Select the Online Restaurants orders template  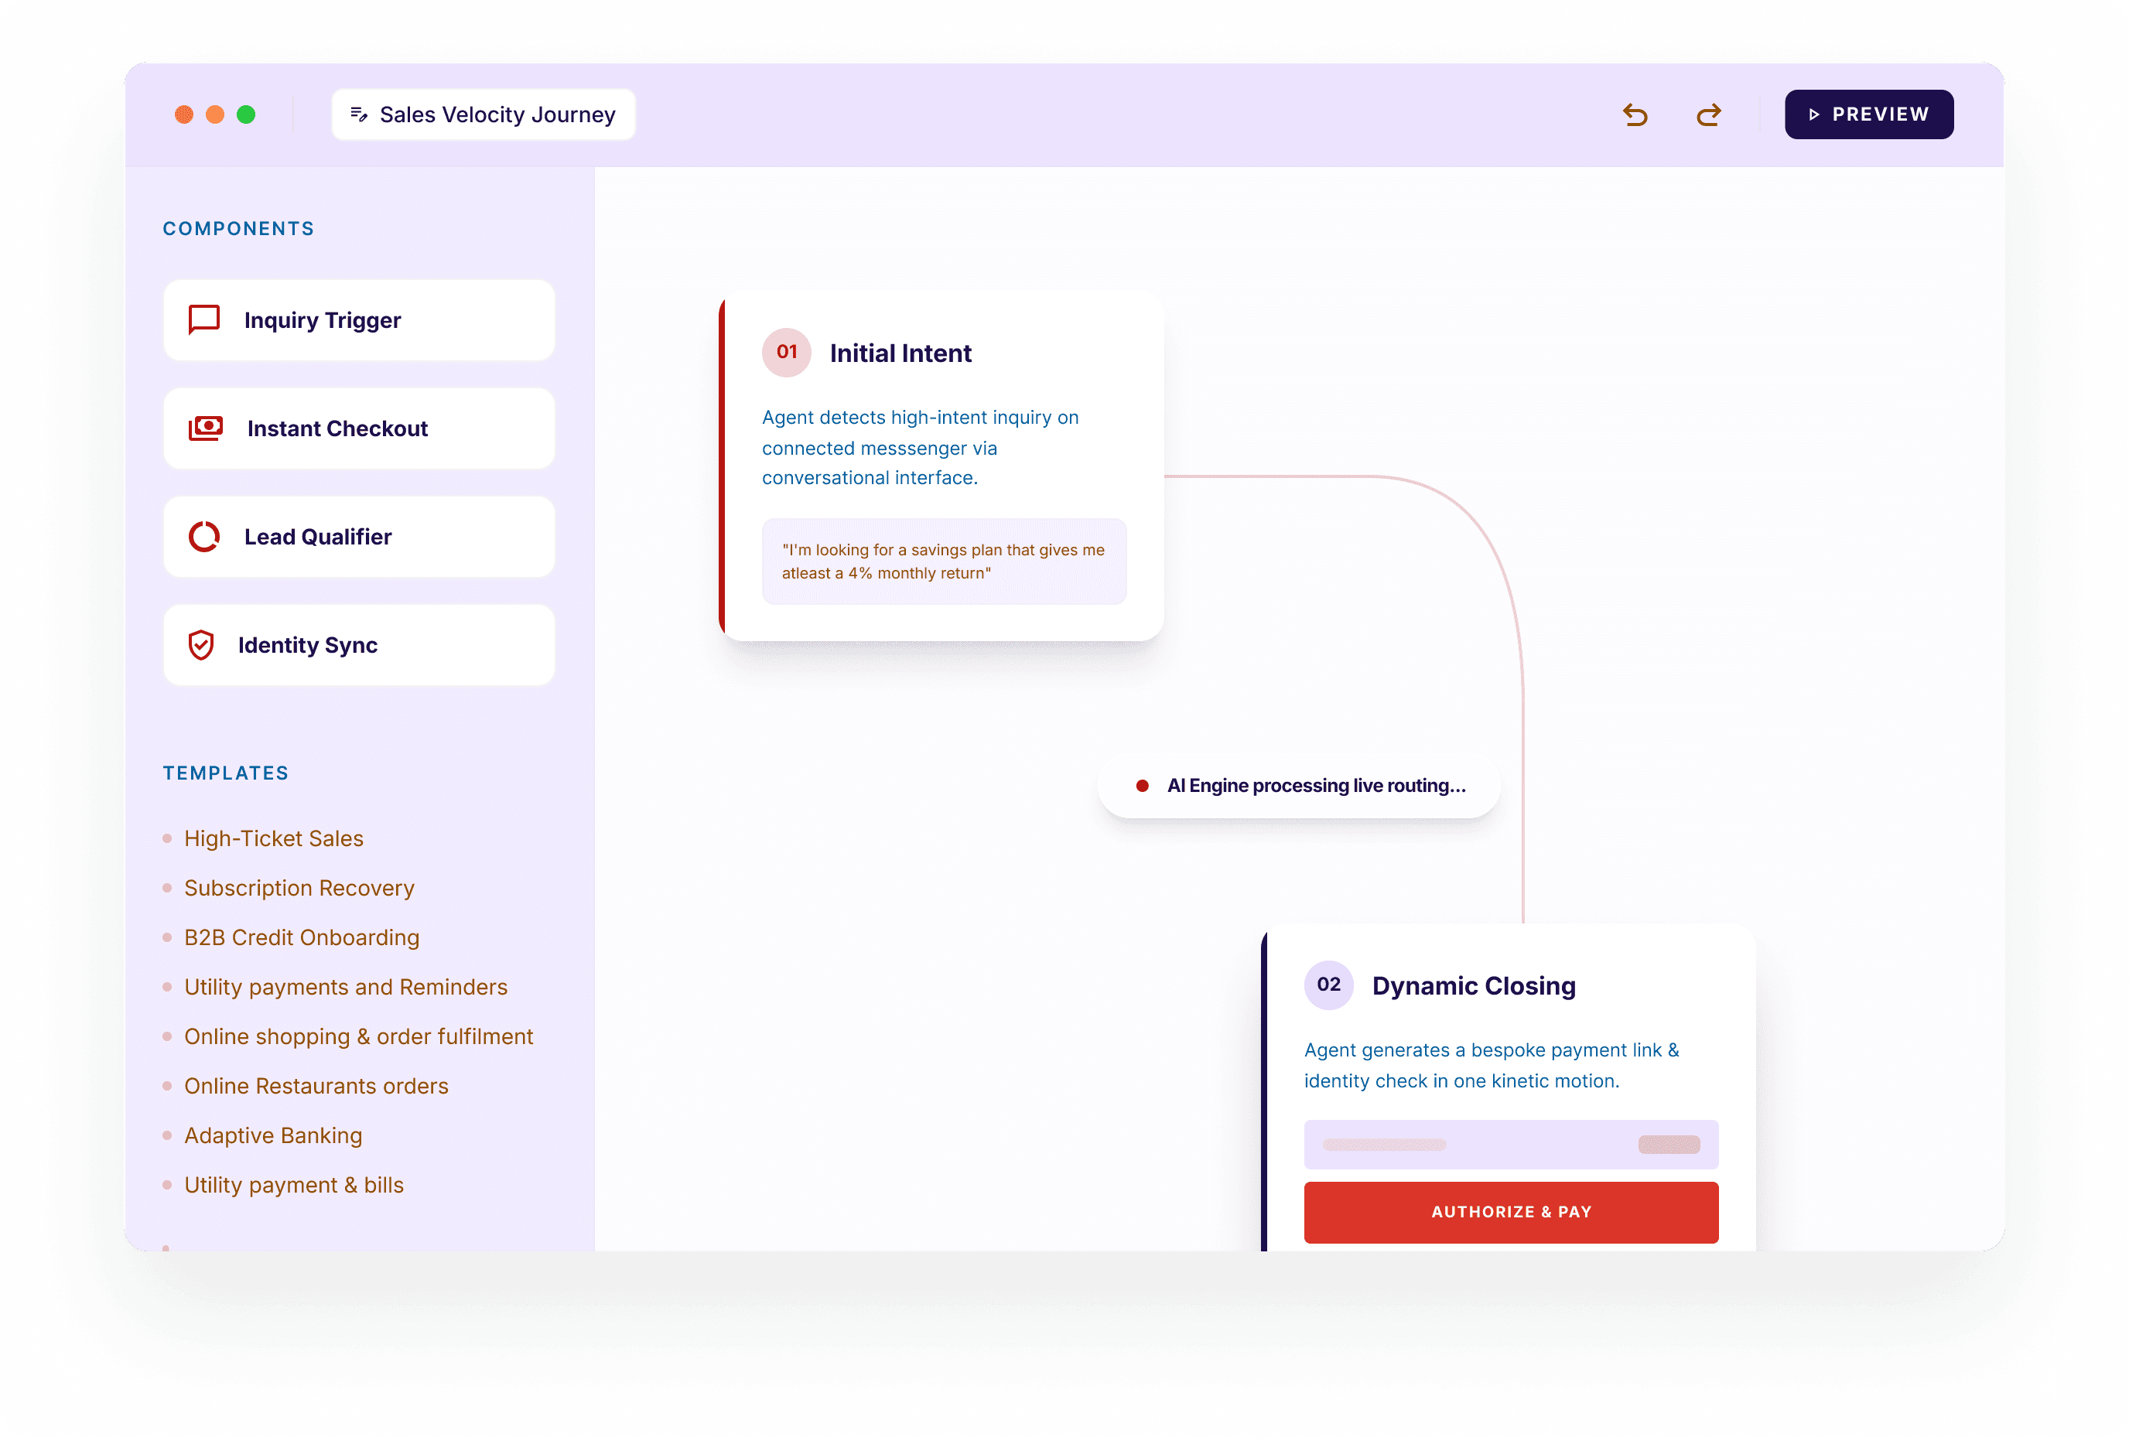tap(316, 1085)
